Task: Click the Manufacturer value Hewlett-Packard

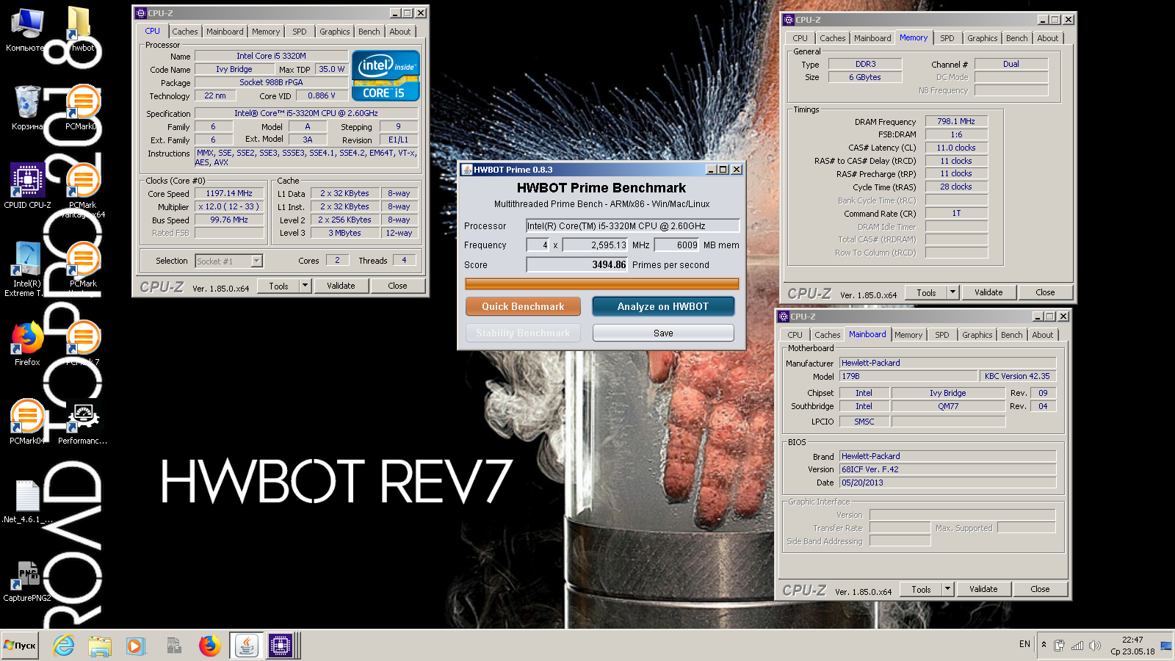Action: (947, 363)
